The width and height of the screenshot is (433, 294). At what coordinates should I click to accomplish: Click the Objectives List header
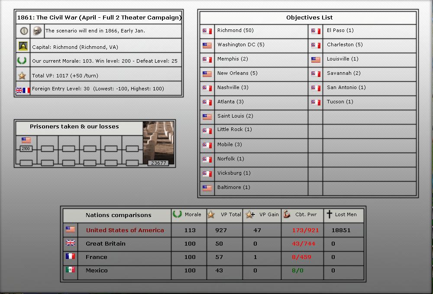(309, 18)
